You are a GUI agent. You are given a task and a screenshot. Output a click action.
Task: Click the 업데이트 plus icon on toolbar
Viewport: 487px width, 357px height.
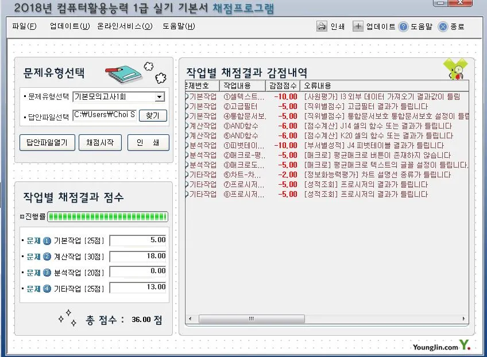(x=358, y=26)
